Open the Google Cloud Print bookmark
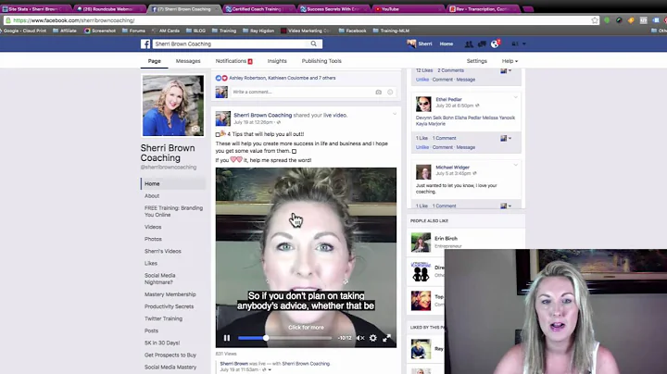 pyautogui.click(x=23, y=31)
